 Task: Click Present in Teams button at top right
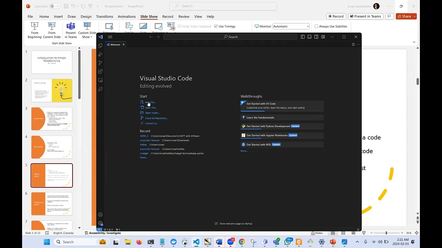tap(366, 16)
